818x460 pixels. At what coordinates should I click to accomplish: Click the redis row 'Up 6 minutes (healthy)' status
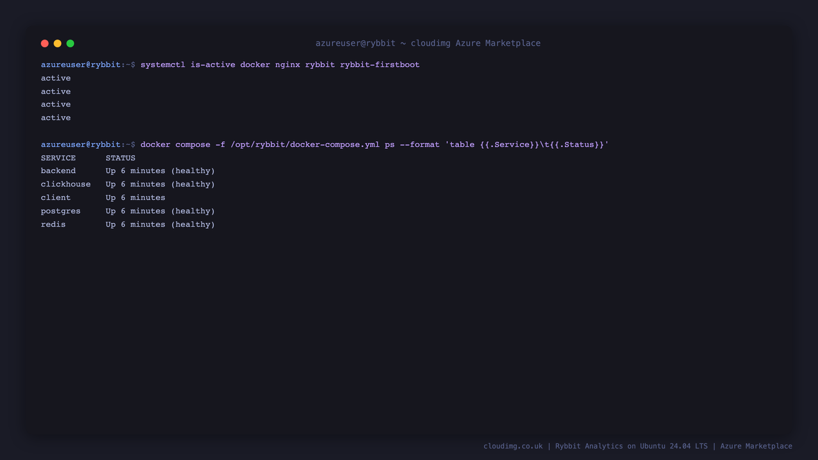[160, 224]
